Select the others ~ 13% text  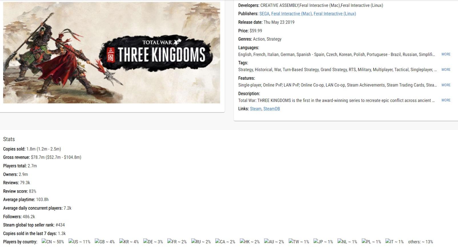tap(421, 242)
